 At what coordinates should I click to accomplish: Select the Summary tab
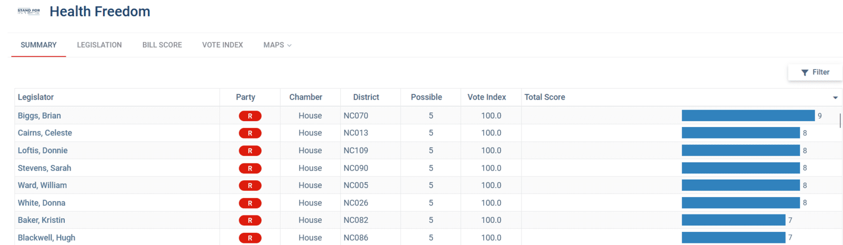[x=38, y=45]
